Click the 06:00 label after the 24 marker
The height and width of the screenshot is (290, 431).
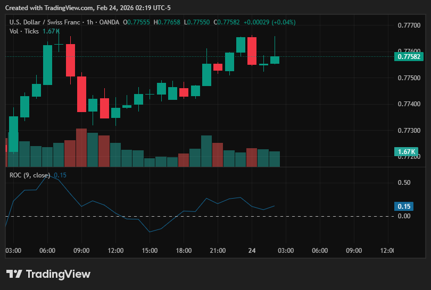tap(320, 251)
